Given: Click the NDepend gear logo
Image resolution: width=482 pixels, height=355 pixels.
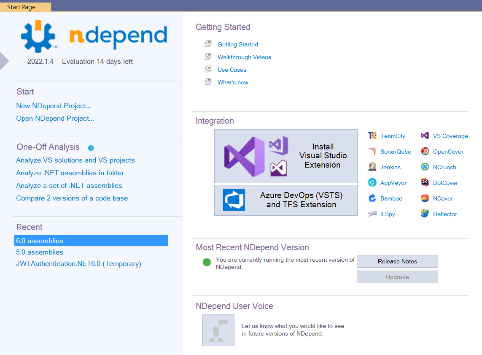Looking at the screenshot, I should (38, 36).
